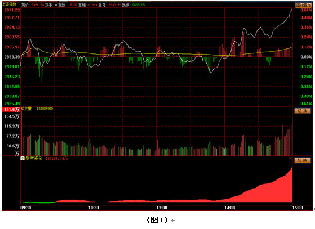Click the 2960.55 price axis label
Image resolution: width=315 pixels, height=229 pixels.
click(x=12, y=37)
